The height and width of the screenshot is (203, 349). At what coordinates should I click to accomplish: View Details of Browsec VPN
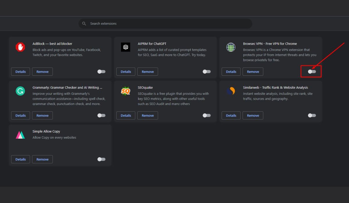pos(231,72)
